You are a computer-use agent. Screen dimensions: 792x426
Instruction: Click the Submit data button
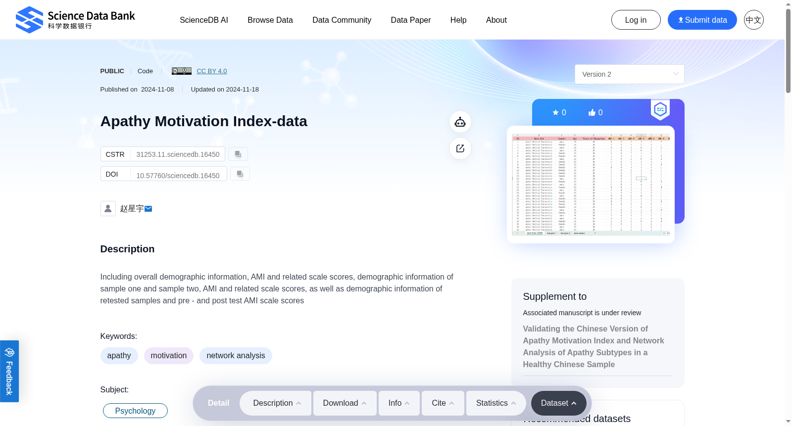point(702,20)
